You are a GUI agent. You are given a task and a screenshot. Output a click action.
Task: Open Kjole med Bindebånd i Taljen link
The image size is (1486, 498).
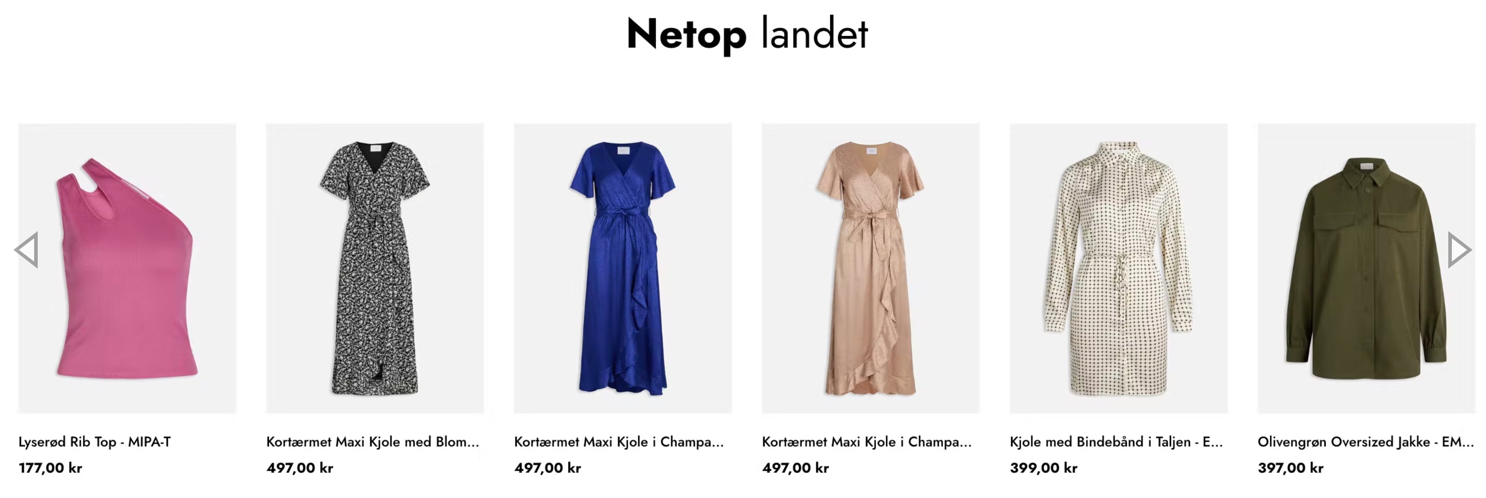tap(1116, 442)
